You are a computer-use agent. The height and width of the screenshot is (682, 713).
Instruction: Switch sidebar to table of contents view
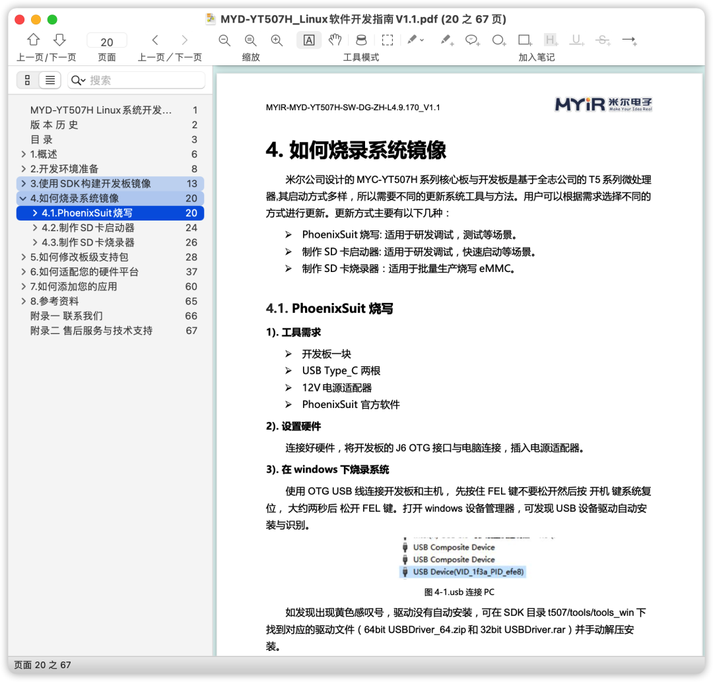pos(50,81)
